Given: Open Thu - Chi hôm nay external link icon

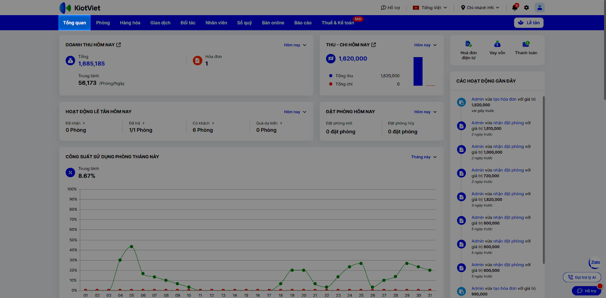Looking at the screenshot, I should [373, 45].
